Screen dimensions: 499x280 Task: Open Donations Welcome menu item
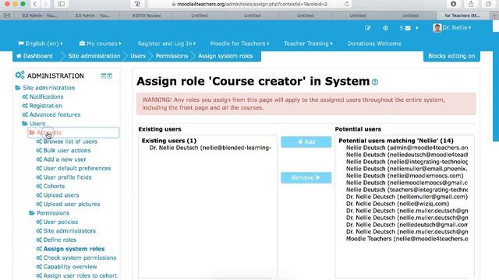tap(374, 44)
